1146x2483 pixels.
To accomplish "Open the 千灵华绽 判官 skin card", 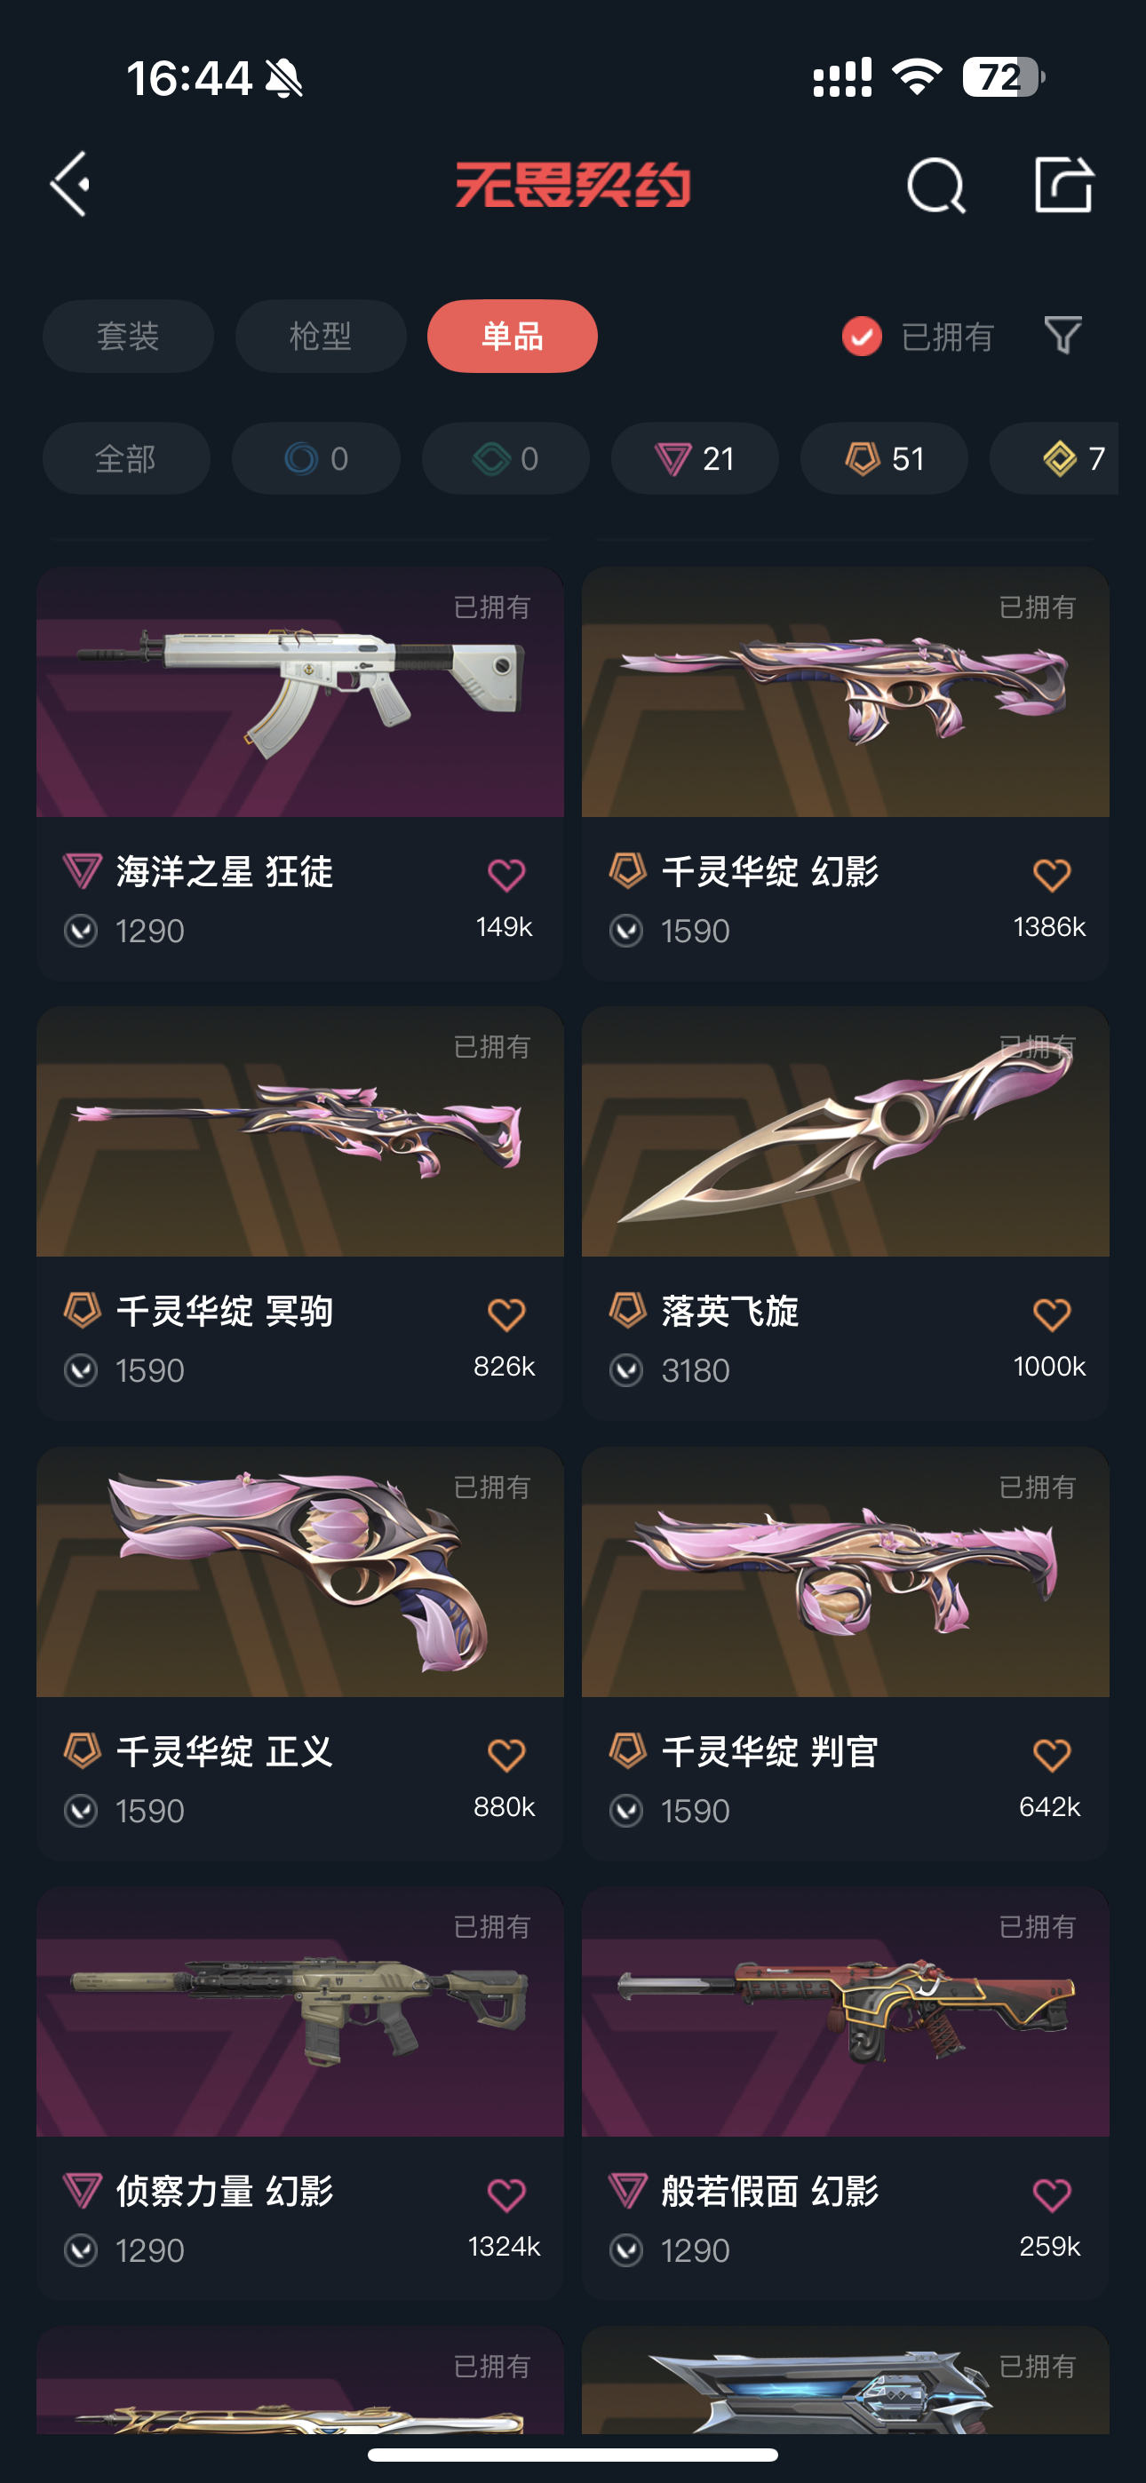I will click(845, 1654).
